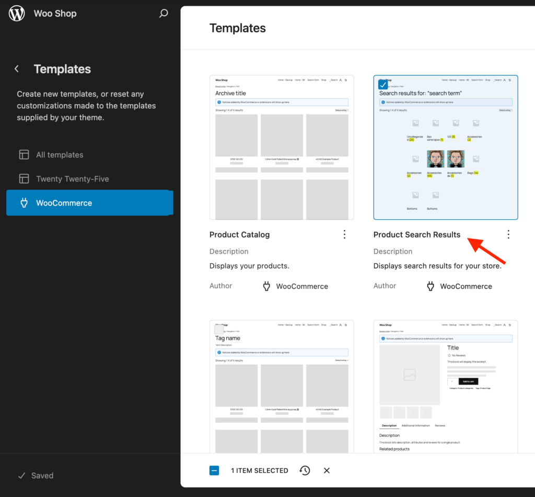Image resolution: width=535 pixels, height=497 pixels.
Task: Click the WooCommerce author logo under Product Search Results
Action: tap(430, 286)
